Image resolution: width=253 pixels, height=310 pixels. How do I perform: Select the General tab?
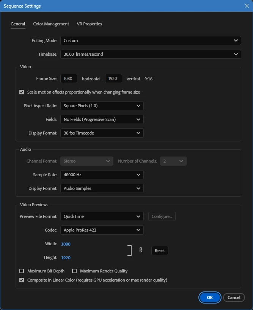tap(18, 24)
